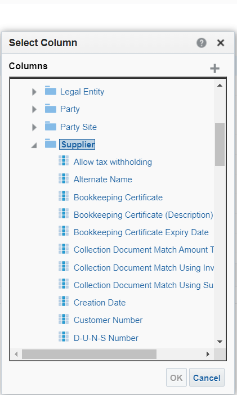Click the horizontal scrollbar right arrow
237x395 pixels.
pyautogui.click(x=208, y=354)
